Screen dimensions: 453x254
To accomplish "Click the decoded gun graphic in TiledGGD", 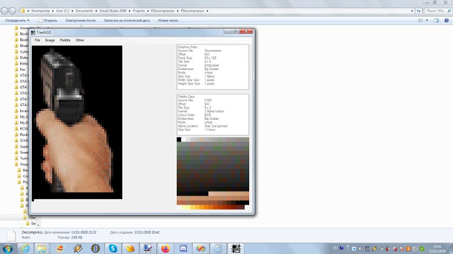I will [x=77, y=122].
